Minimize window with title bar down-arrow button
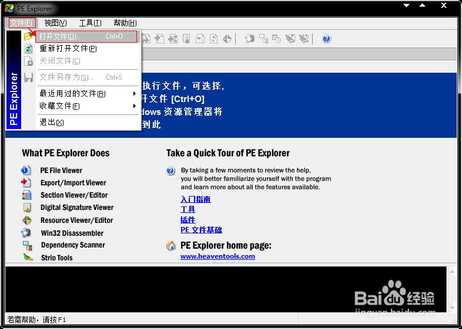The height and width of the screenshot is (329, 462). (407, 5)
